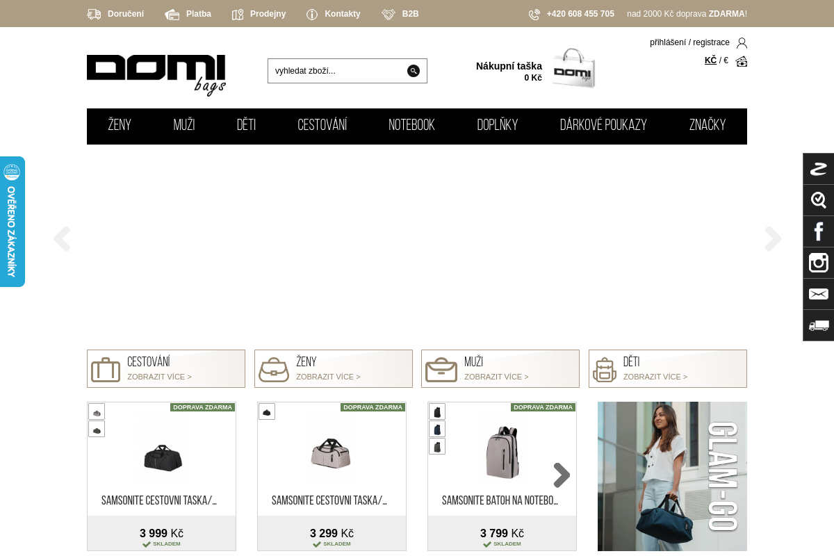Open the Ženy category tile

(x=334, y=369)
